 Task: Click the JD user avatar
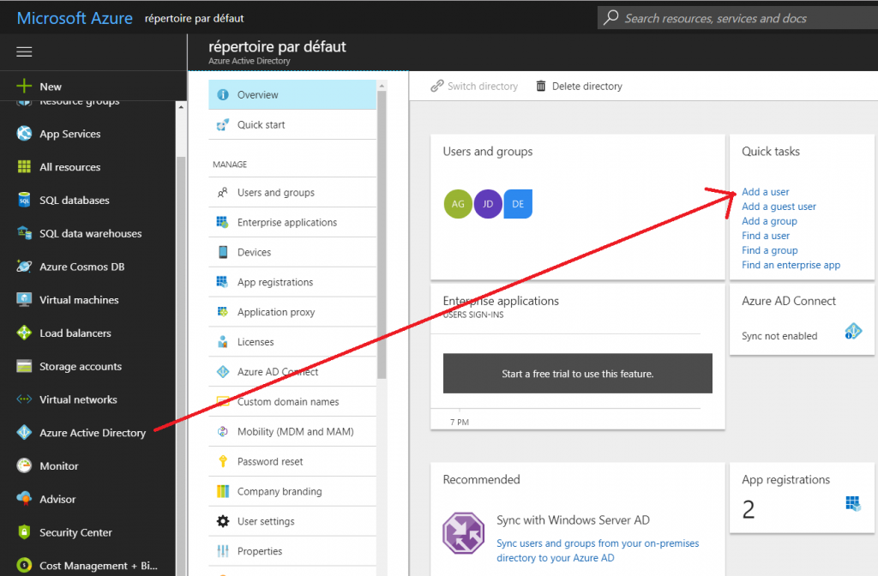click(x=488, y=204)
